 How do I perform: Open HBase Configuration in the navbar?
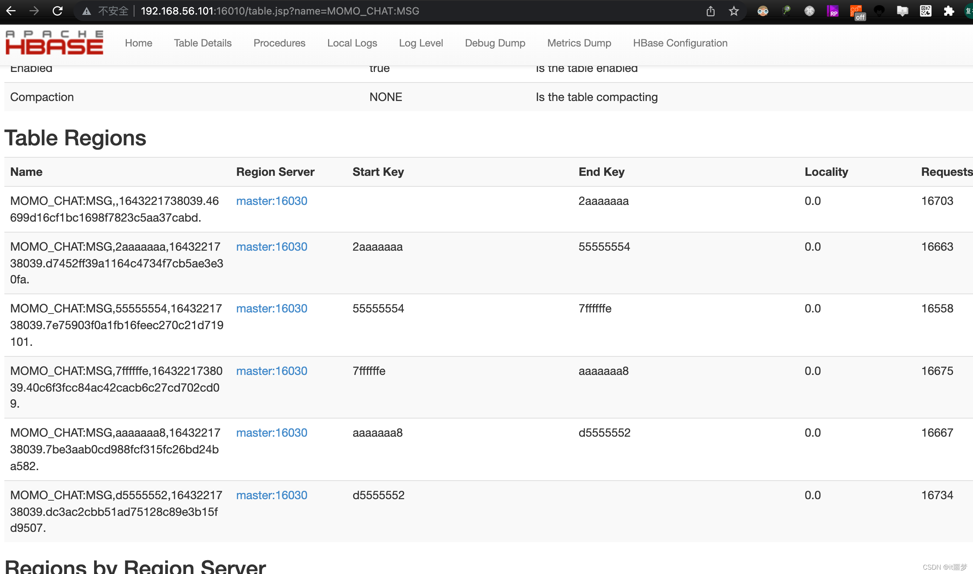tap(680, 43)
